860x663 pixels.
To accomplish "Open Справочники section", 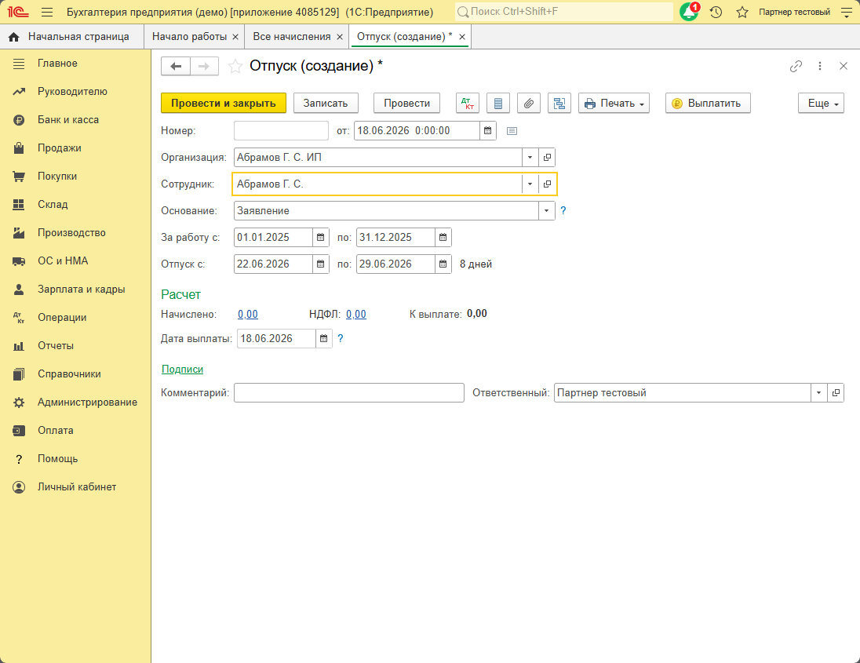I will (x=75, y=374).
